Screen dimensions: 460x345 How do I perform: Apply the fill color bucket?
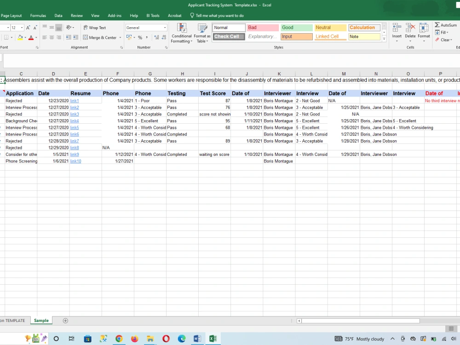pos(20,38)
